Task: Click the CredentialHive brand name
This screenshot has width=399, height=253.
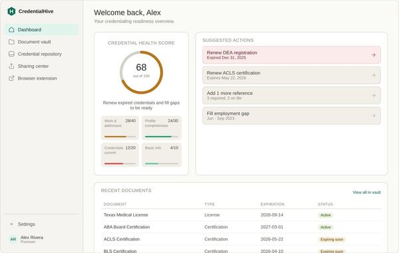Action: coord(36,11)
